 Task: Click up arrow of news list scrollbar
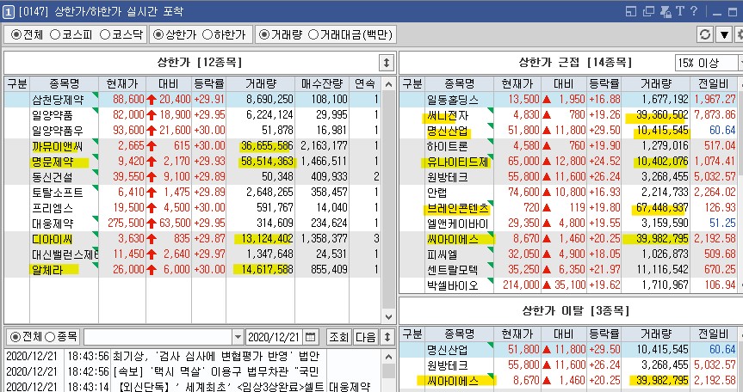(x=388, y=357)
